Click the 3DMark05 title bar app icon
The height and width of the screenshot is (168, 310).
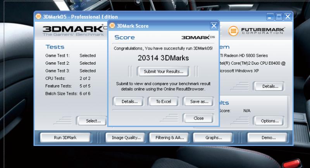[38, 16]
